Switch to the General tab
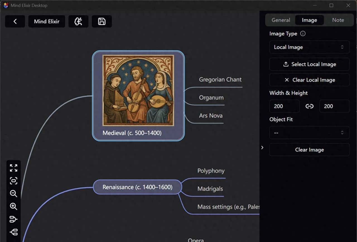Screen dimensions: 357x242 click(281, 20)
